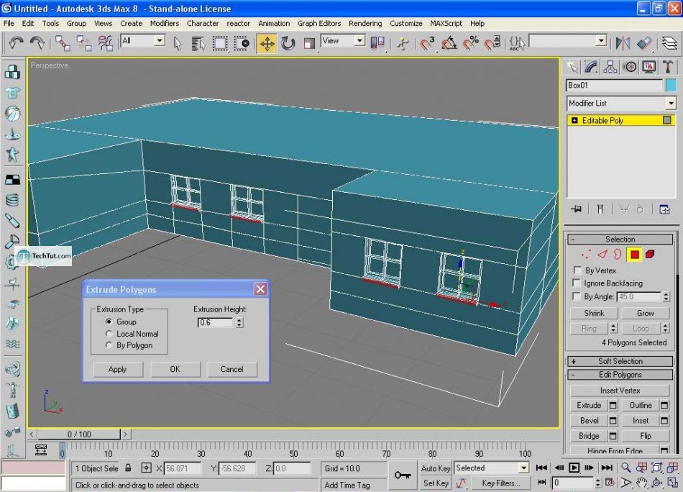This screenshot has height=492, width=683.
Task: Click Cancel in Extrude Polygons dialog
Action: 232,369
